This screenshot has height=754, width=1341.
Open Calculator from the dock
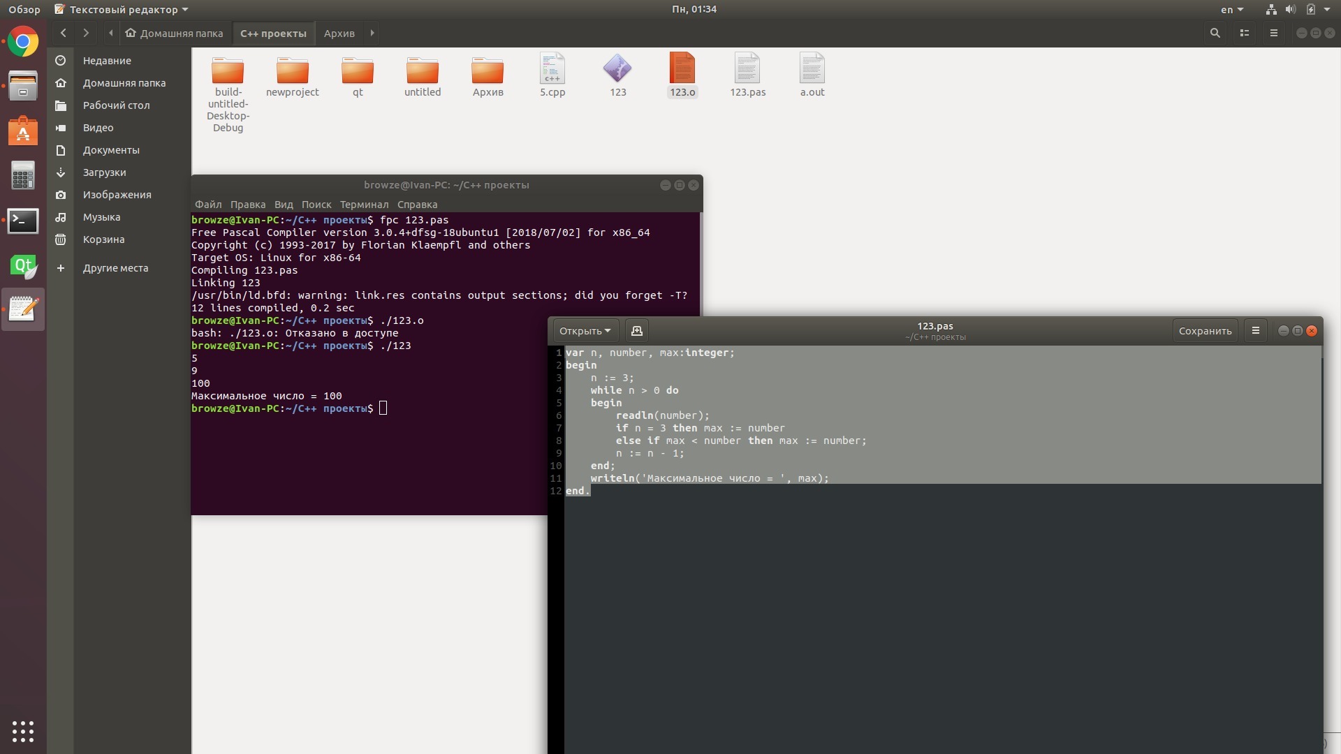point(23,176)
